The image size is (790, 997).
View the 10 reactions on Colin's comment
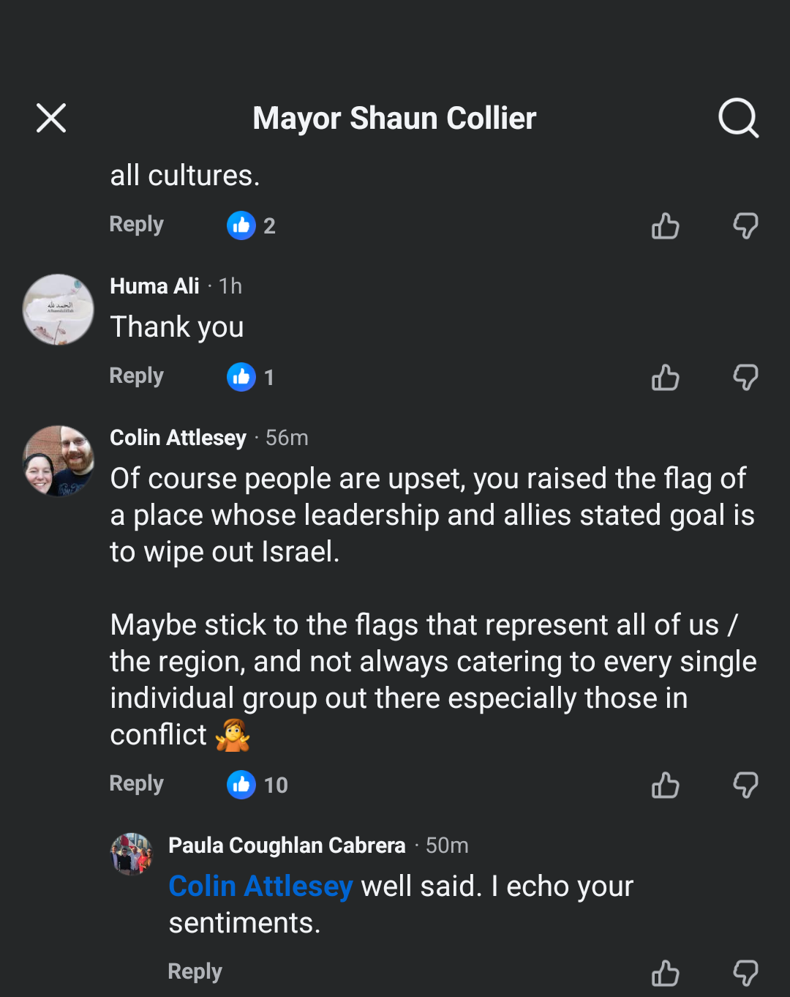257,785
